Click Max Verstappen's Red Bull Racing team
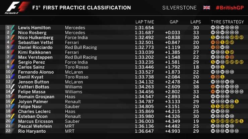Screen dimensions: 248x139 pyautogui.click(x=81, y=57)
